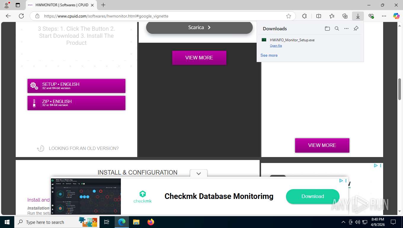Screen dimensions: 403x228
Task: Download SETUP • ENGLISH version
Action: coord(76,86)
